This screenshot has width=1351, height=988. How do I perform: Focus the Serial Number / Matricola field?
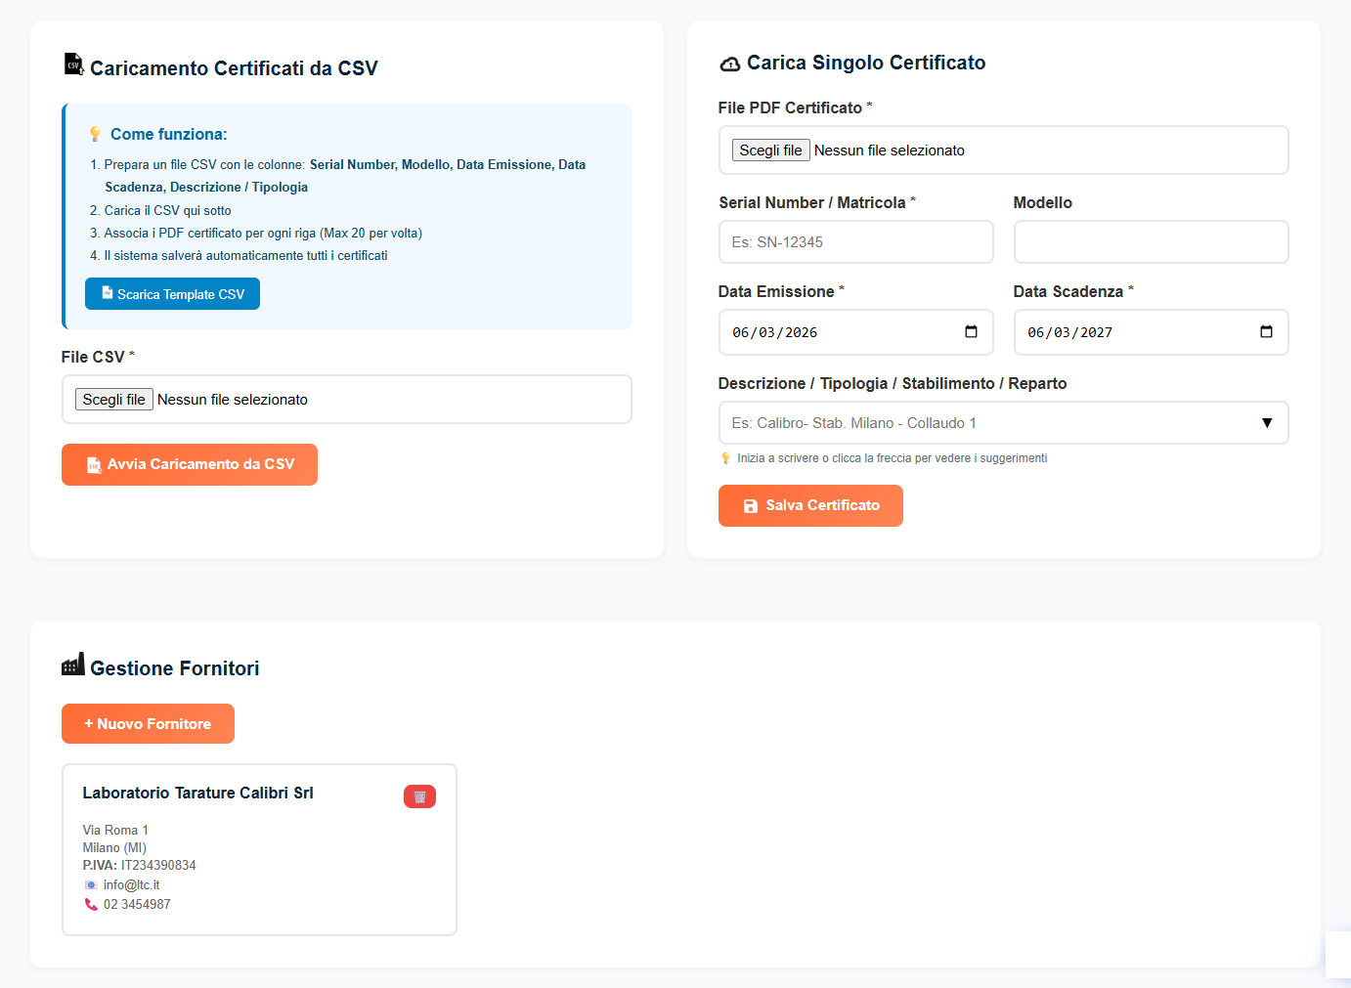pos(855,242)
